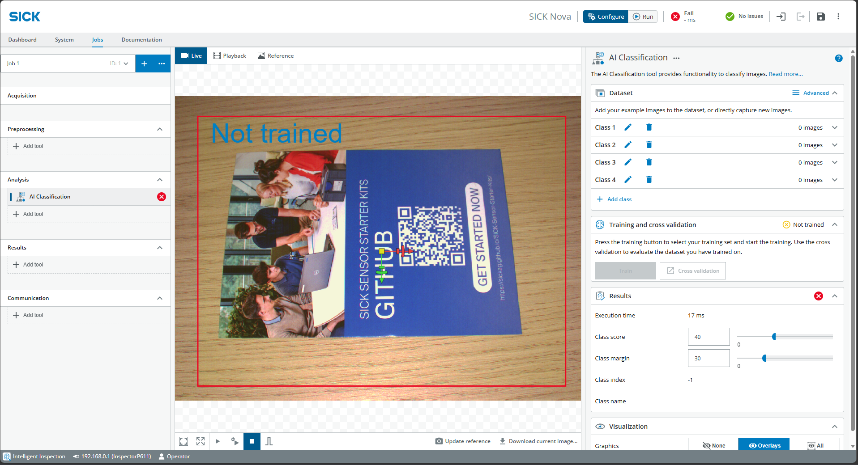Select the Jobs tab
This screenshot has height=465, width=858.
coord(98,40)
